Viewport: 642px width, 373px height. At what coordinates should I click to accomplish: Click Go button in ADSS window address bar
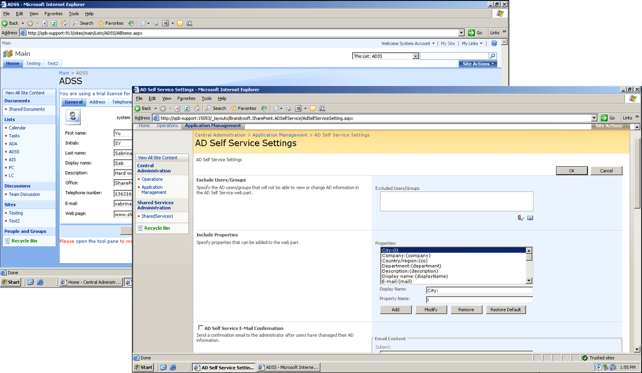pos(475,33)
